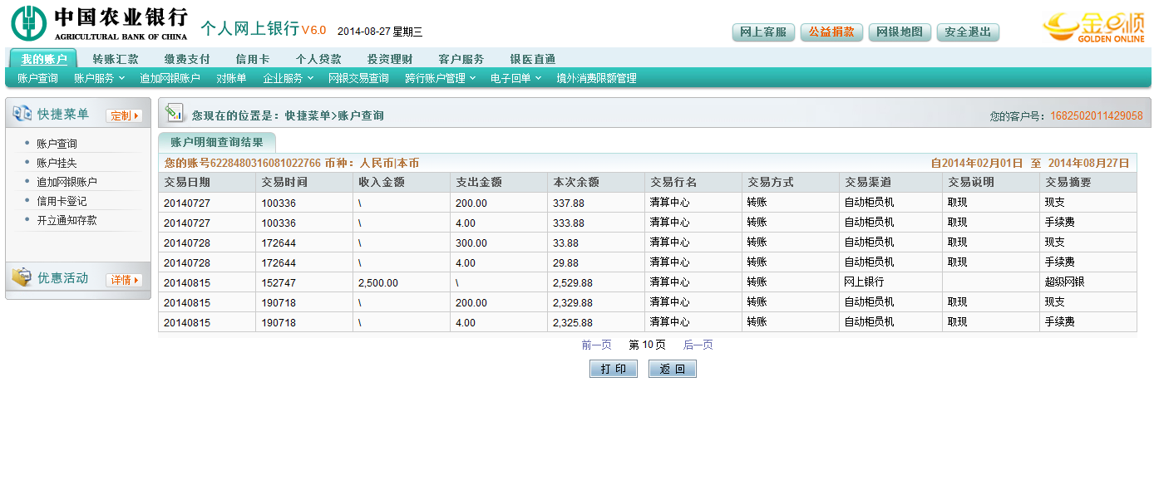
Task: Go to previous page via 前一页
Action: pyautogui.click(x=596, y=345)
